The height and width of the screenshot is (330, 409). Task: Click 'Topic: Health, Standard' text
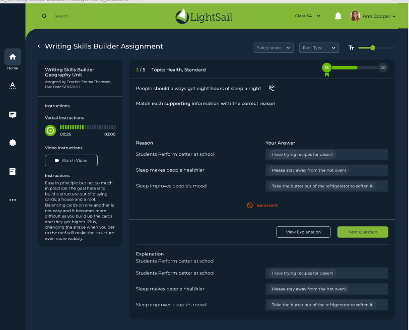[x=178, y=70]
